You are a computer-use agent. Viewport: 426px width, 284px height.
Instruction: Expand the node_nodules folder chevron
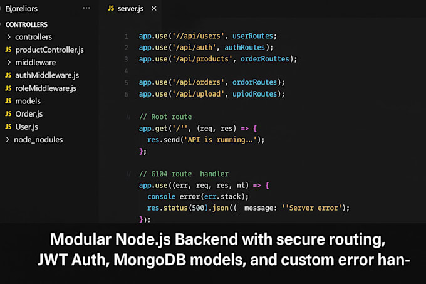coord(8,140)
